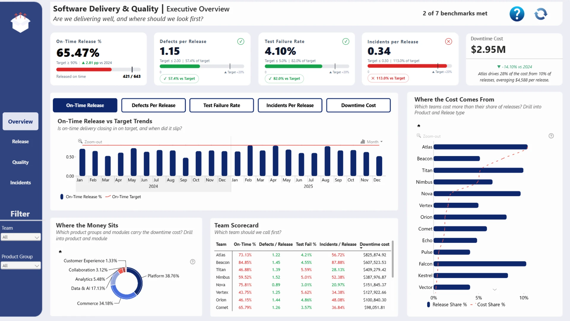
Task: Click the white box logo in sidebar
Action: (x=20, y=23)
